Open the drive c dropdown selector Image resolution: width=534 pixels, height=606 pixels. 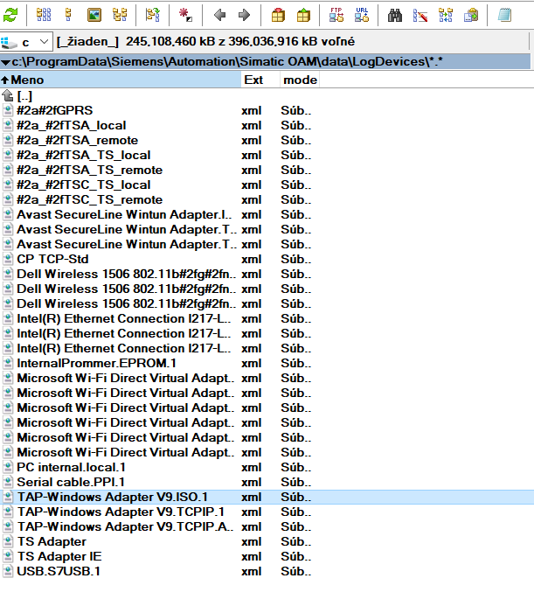[x=25, y=42]
